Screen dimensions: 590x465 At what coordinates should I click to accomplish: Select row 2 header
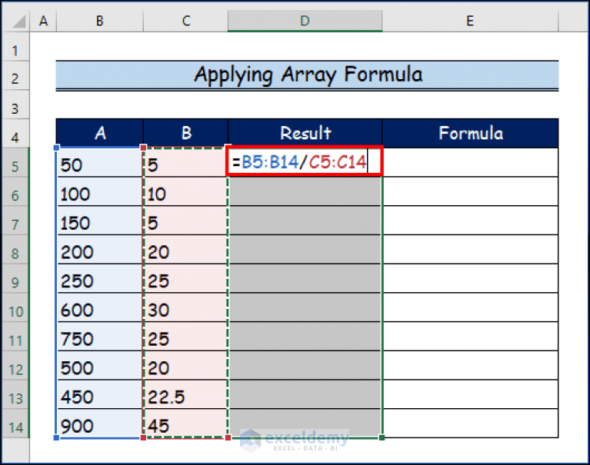click(15, 75)
